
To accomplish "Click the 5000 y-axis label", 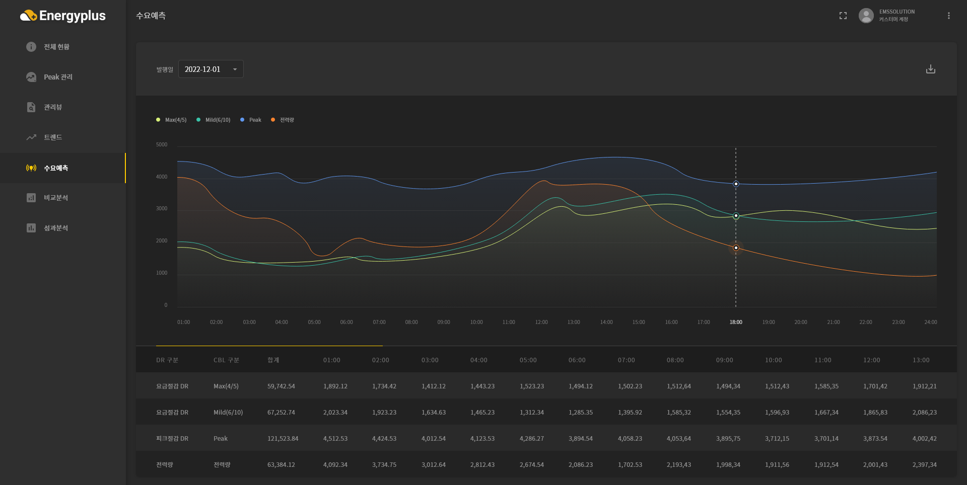I will point(162,144).
